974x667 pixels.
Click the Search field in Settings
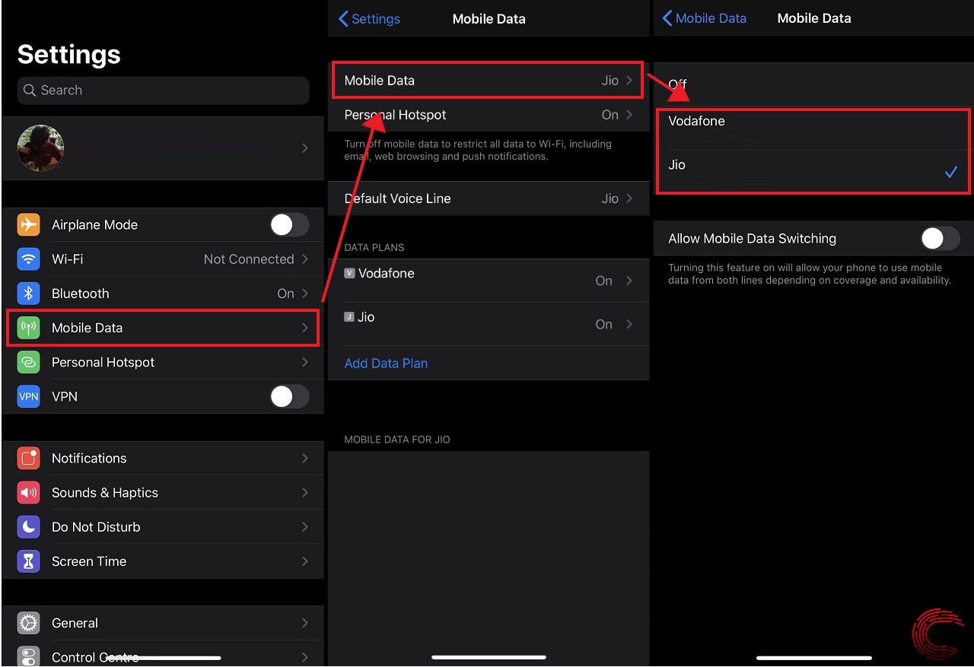[163, 90]
